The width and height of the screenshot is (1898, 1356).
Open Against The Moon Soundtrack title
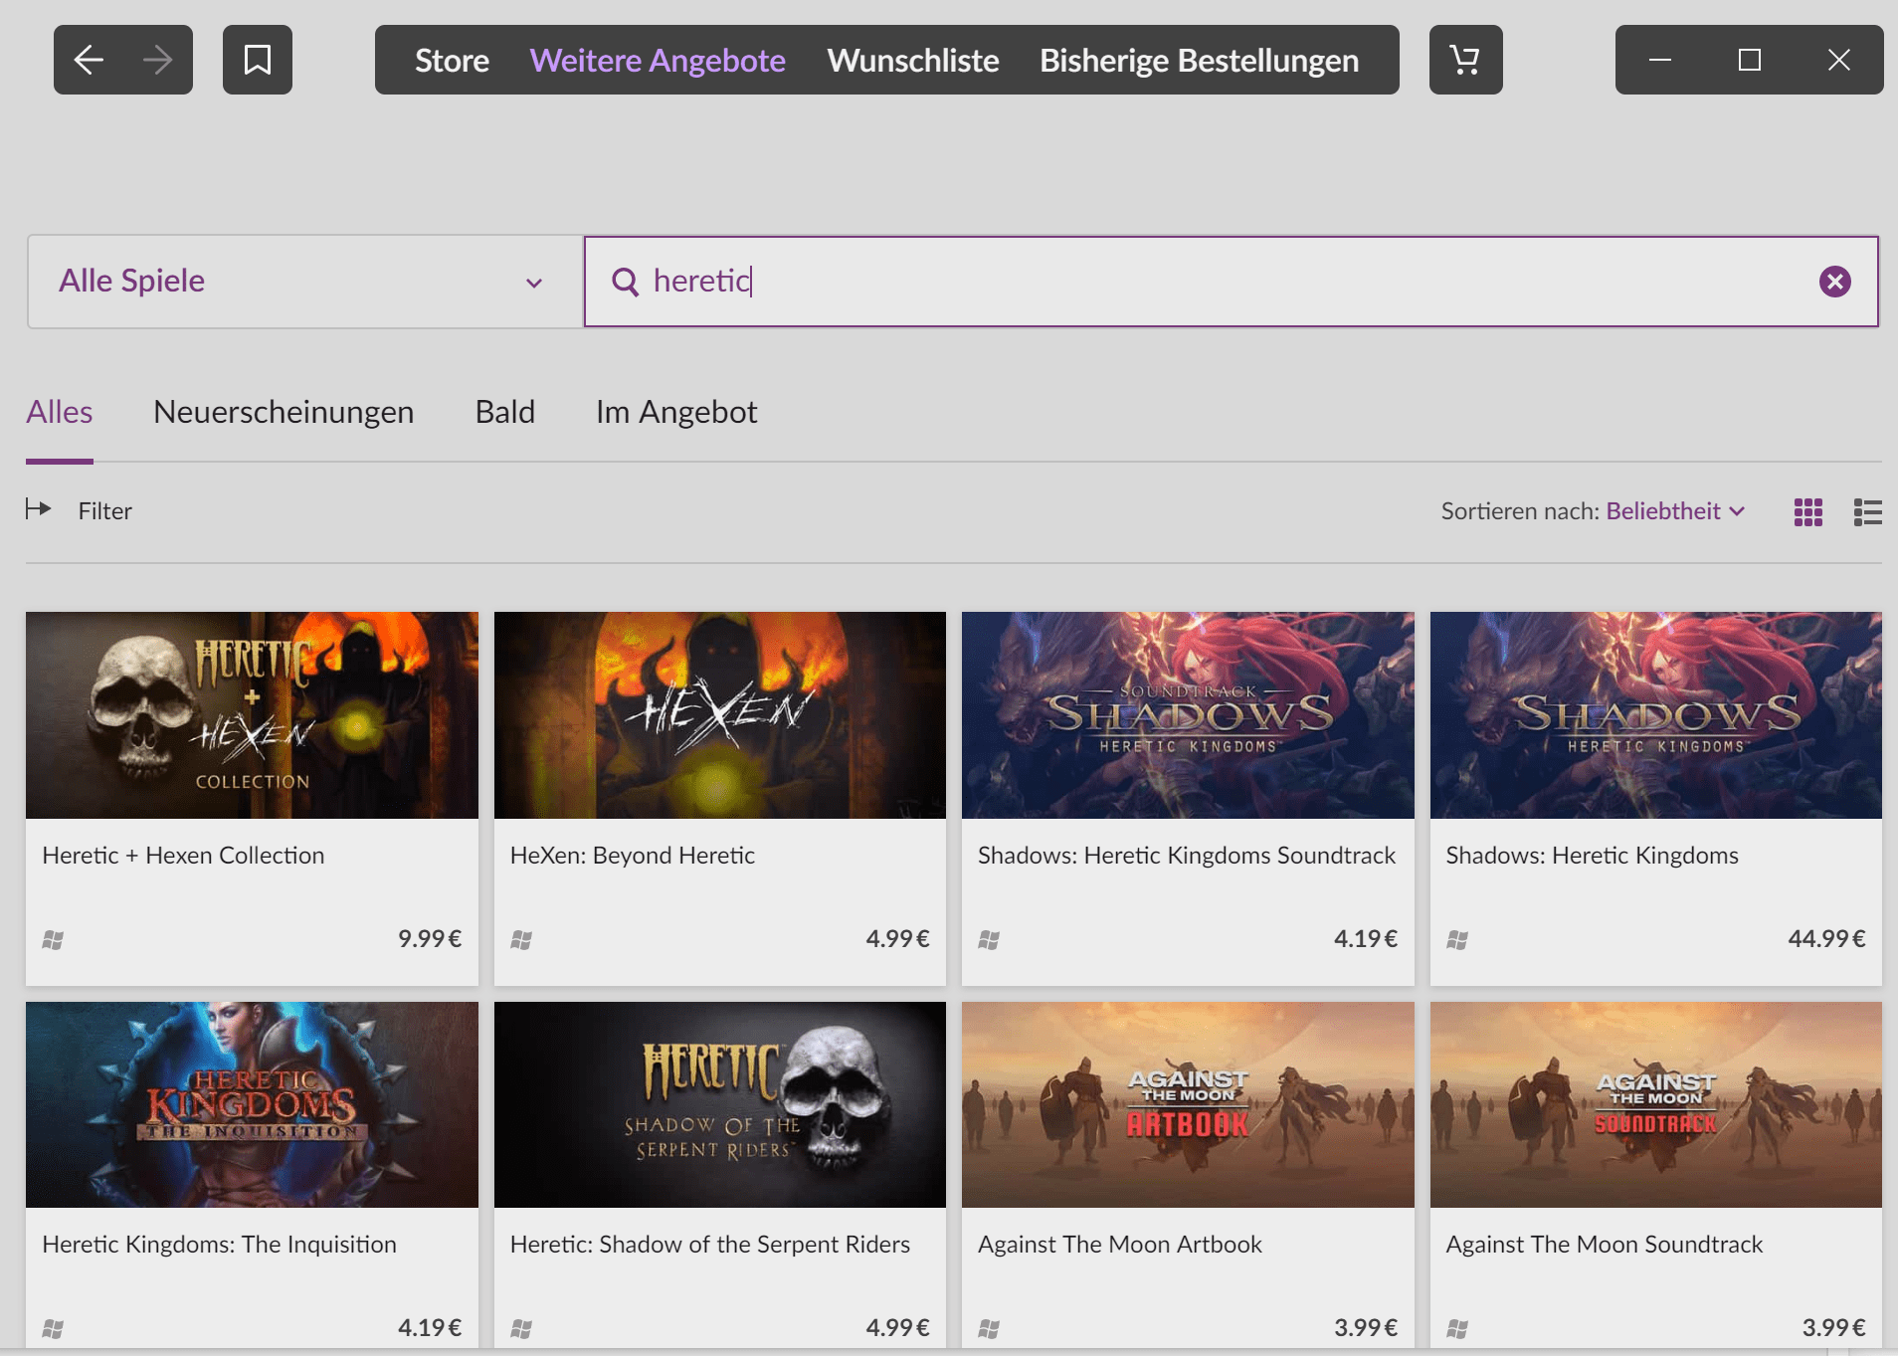1604,1245
